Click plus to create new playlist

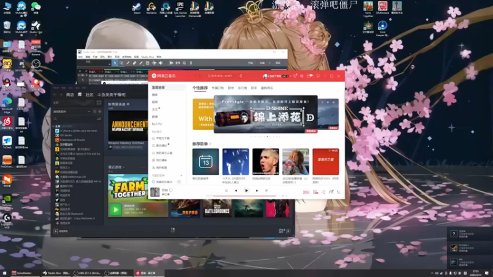click(x=181, y=175)
